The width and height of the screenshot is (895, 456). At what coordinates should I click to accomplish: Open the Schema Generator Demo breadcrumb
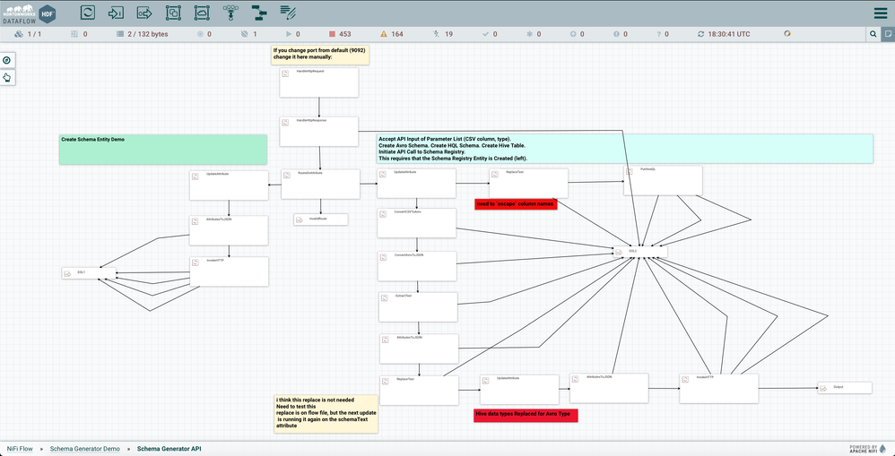point(84,447)
